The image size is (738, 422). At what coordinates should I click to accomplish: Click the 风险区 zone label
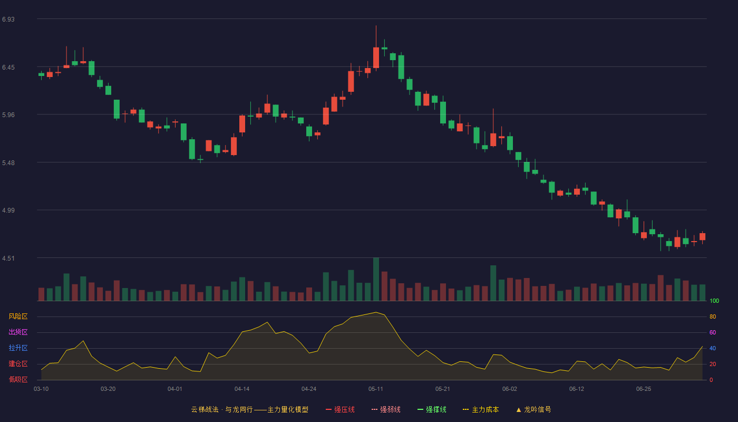[18, 316]
